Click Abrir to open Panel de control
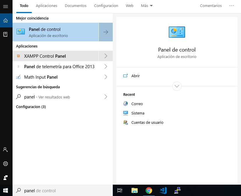241x196 pixels. pos(135,76)
